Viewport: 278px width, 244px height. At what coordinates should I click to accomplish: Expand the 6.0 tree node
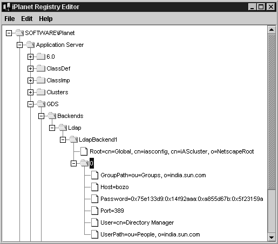(30, 57)
